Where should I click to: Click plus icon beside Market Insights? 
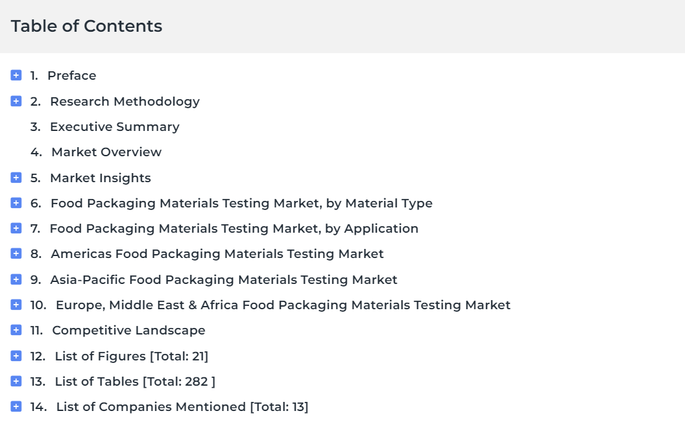[16, 178]
